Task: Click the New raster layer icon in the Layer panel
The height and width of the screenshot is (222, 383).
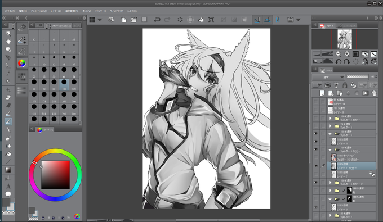Action: [x=322, y=93]
